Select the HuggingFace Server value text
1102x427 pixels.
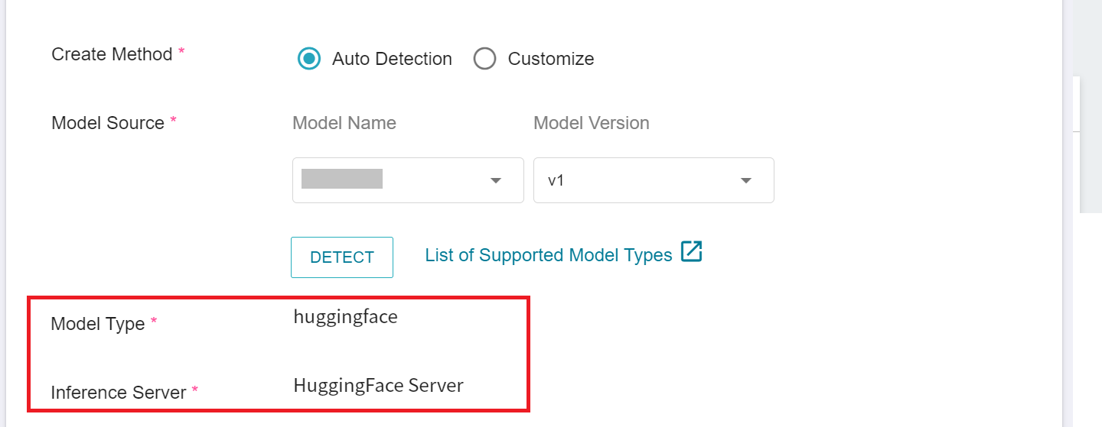[379, 385]
